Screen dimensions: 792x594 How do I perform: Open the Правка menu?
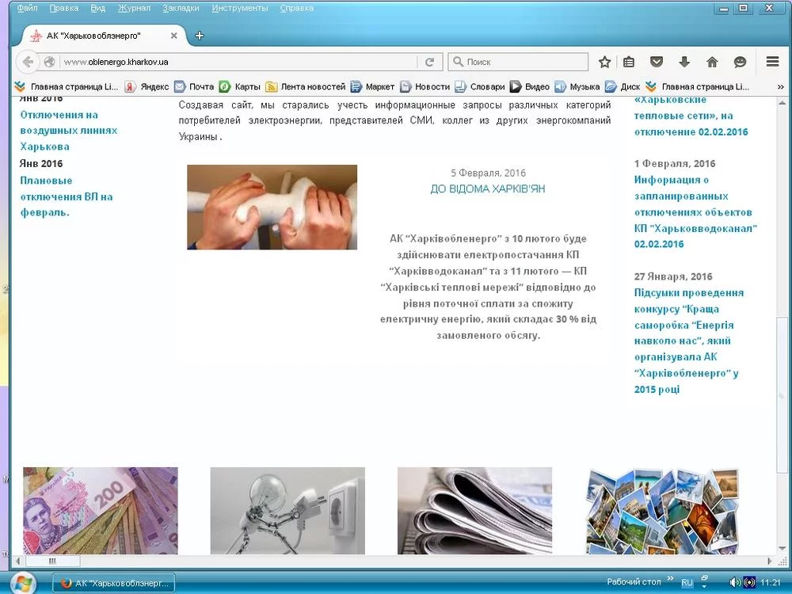click(x=64, y=8)
